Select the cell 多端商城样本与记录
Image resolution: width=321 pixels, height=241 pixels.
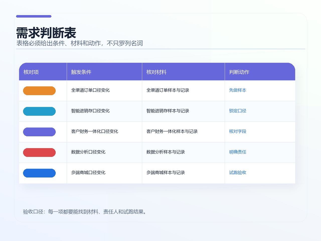183,173
